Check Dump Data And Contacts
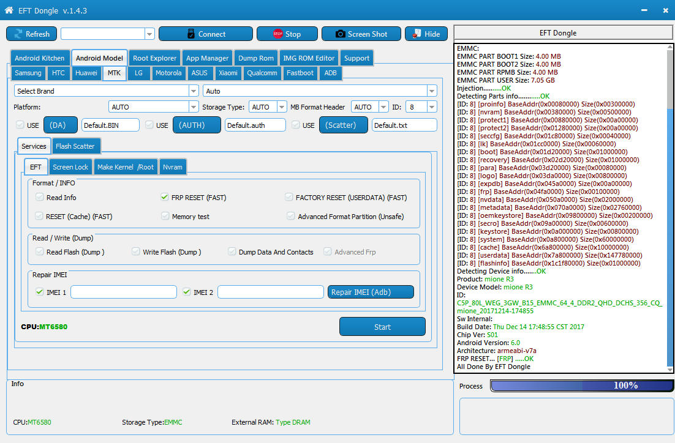Screen dimensions: 675x443 click(x=232, y=251)
